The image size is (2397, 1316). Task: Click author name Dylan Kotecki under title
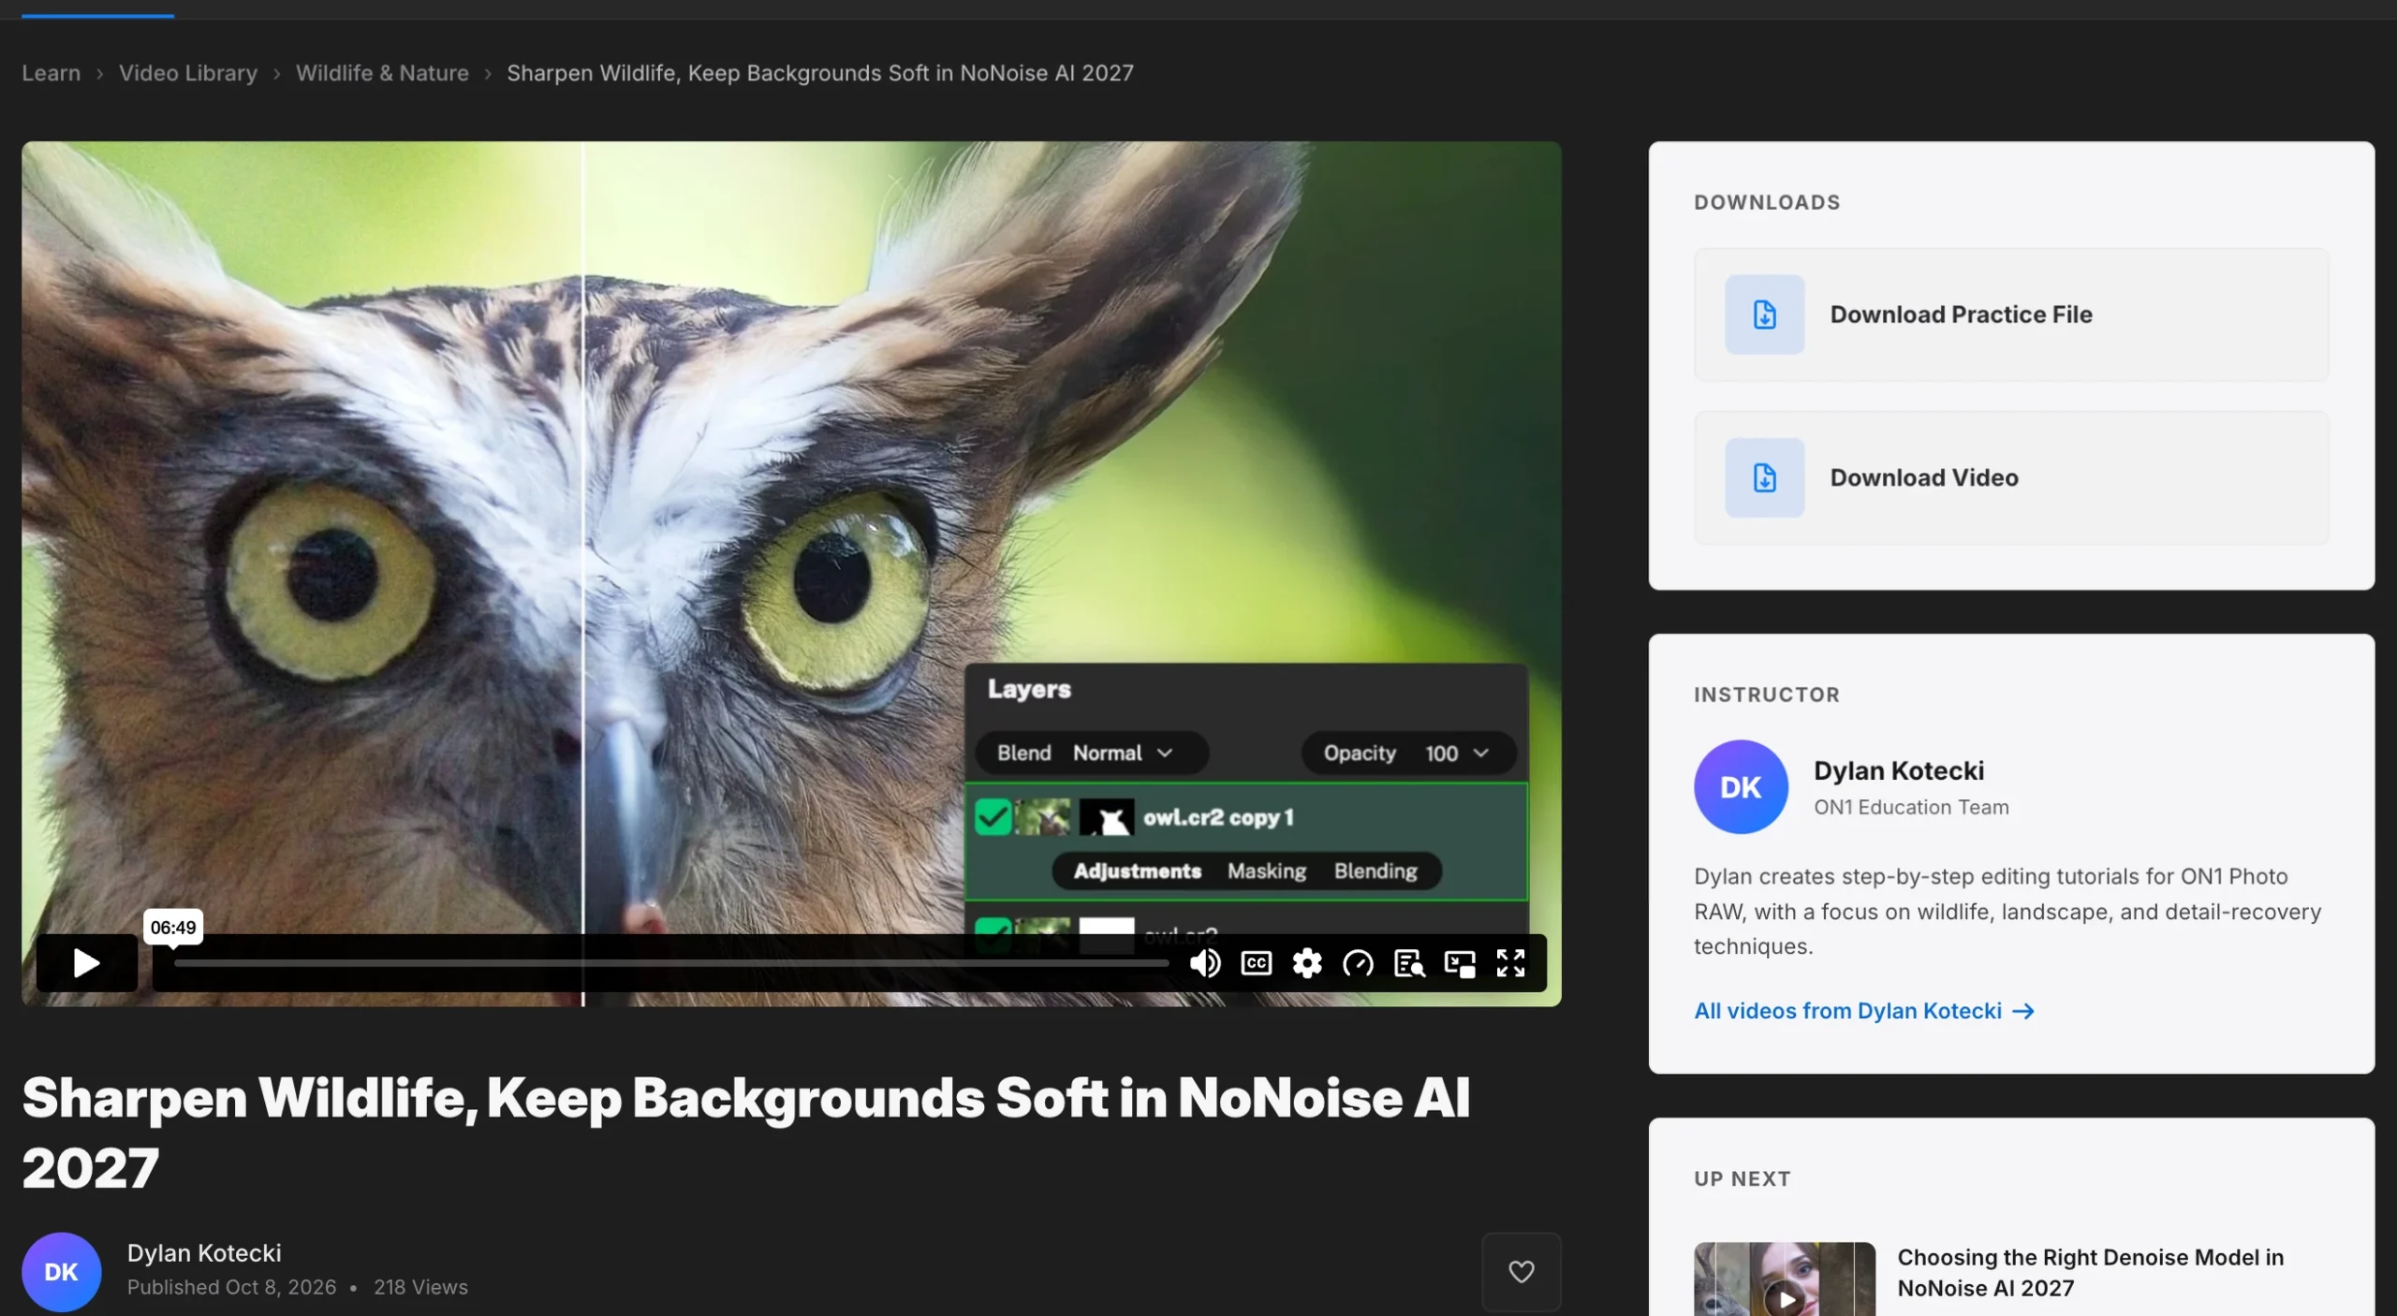[x=204, y=1252]
